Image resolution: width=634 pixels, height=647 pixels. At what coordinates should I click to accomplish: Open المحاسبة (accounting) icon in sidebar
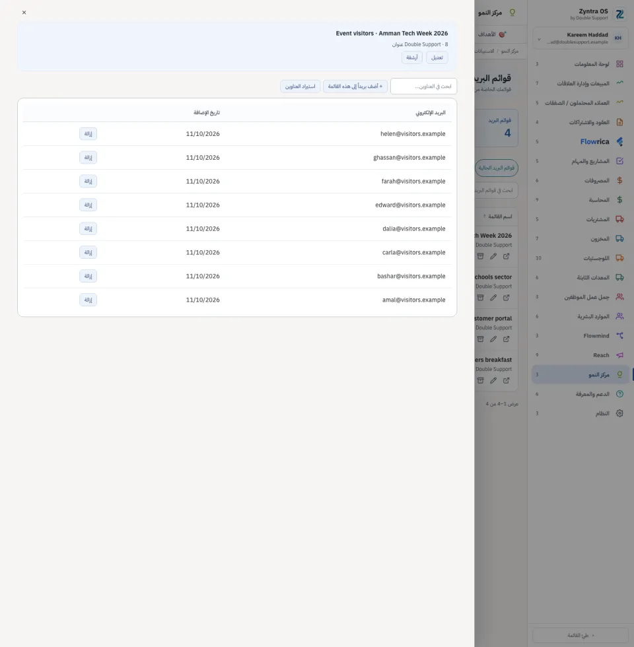pyautogui.click(x=619, y=199)
